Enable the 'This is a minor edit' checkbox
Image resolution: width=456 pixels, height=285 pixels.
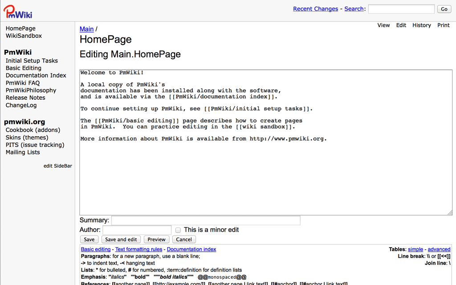click(178, 230)
